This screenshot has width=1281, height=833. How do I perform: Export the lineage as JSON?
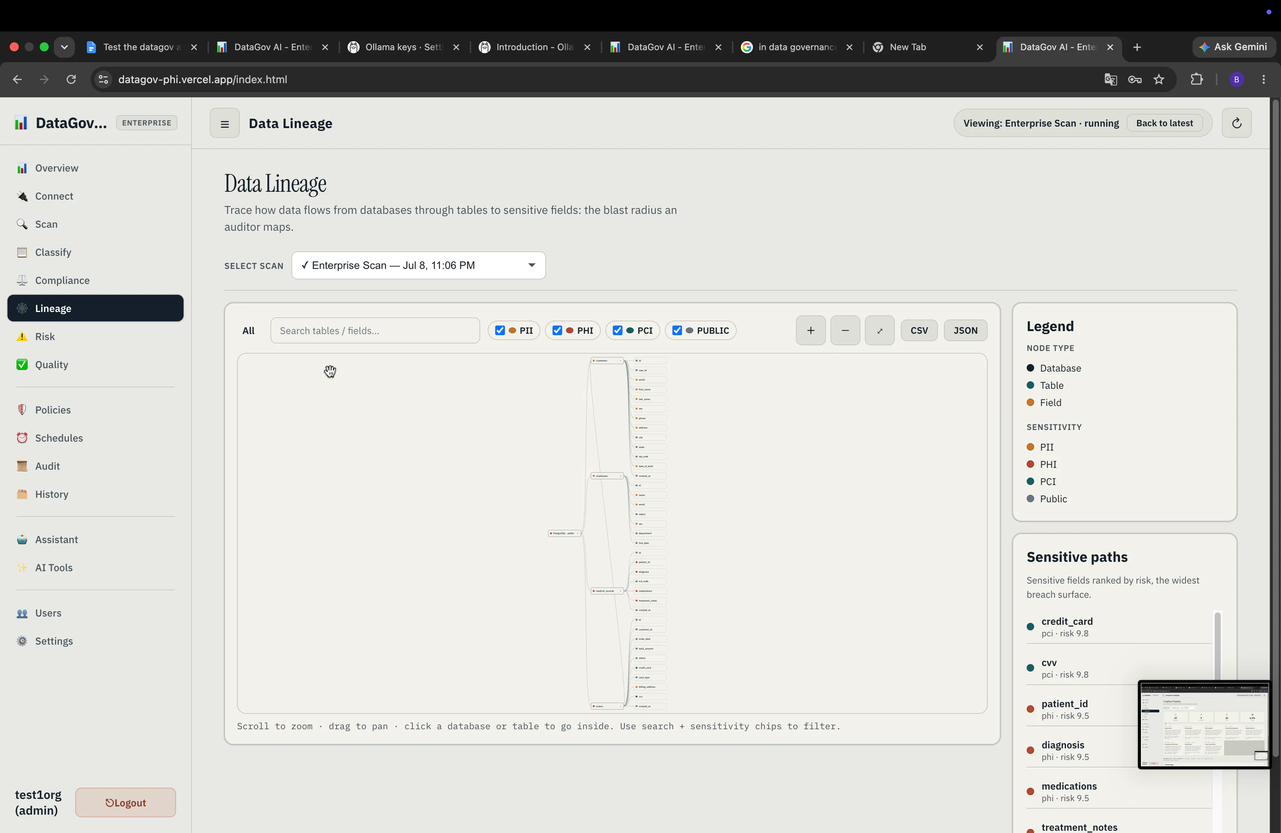point(965,330)
